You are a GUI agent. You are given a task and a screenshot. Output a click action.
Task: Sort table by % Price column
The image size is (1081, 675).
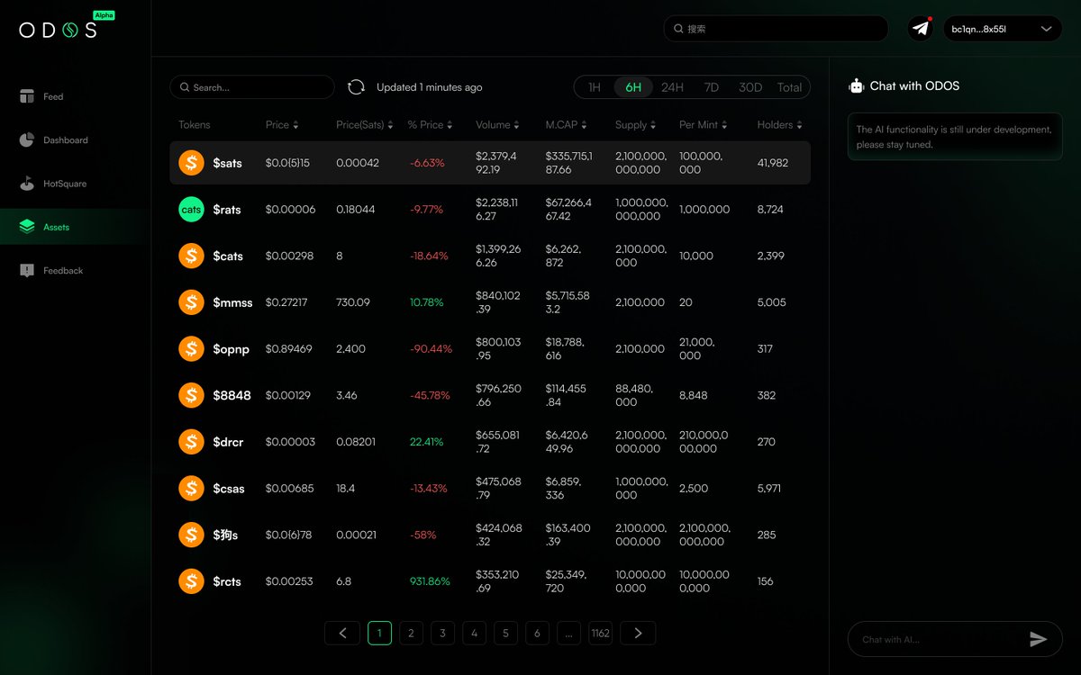coord(430,125)
